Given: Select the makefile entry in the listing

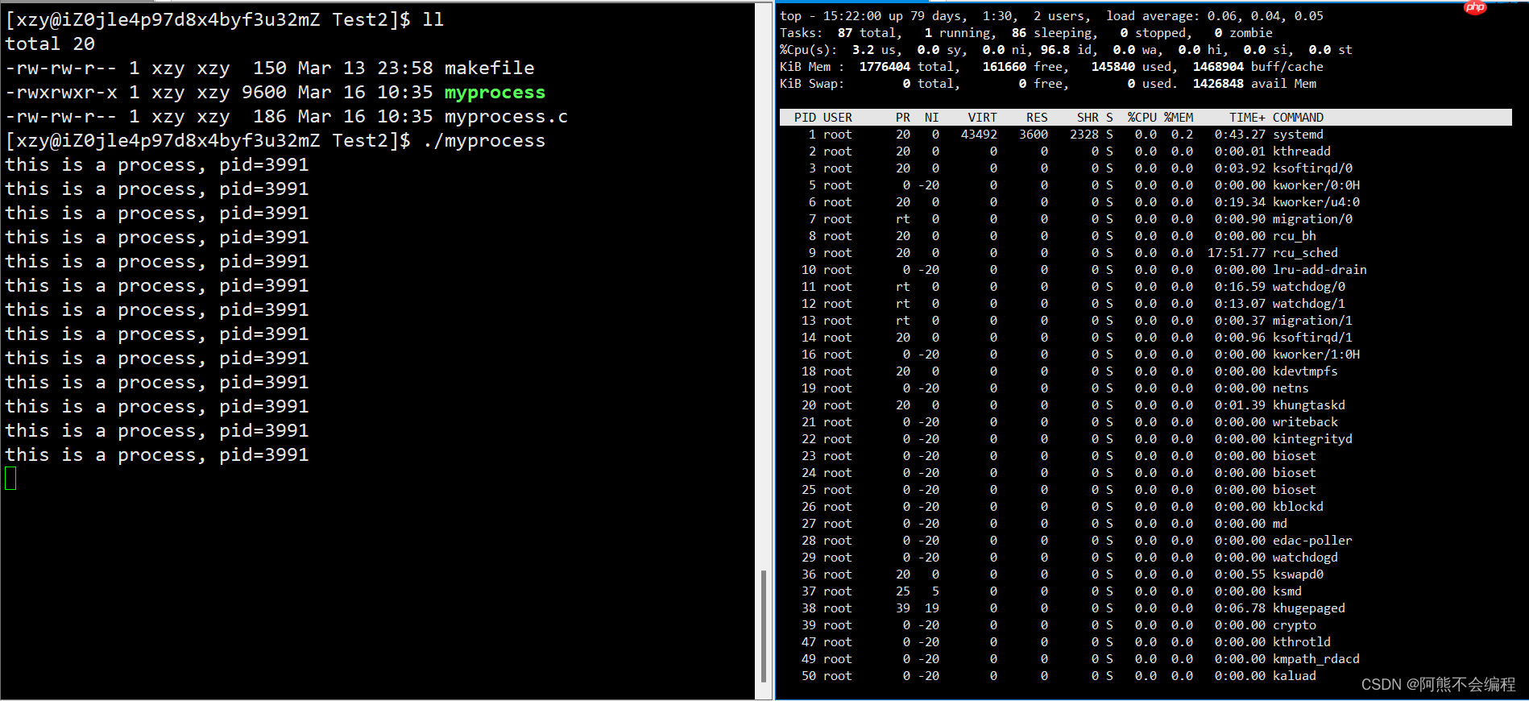Looking at the screenshot, I should point(489,68).
